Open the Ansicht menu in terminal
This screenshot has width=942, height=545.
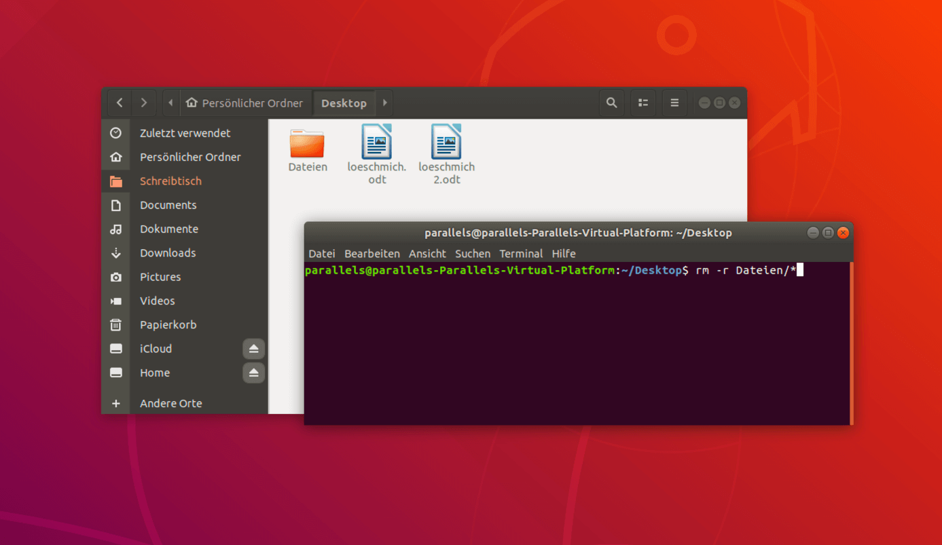pyautogui.click(x=427, y=254)
